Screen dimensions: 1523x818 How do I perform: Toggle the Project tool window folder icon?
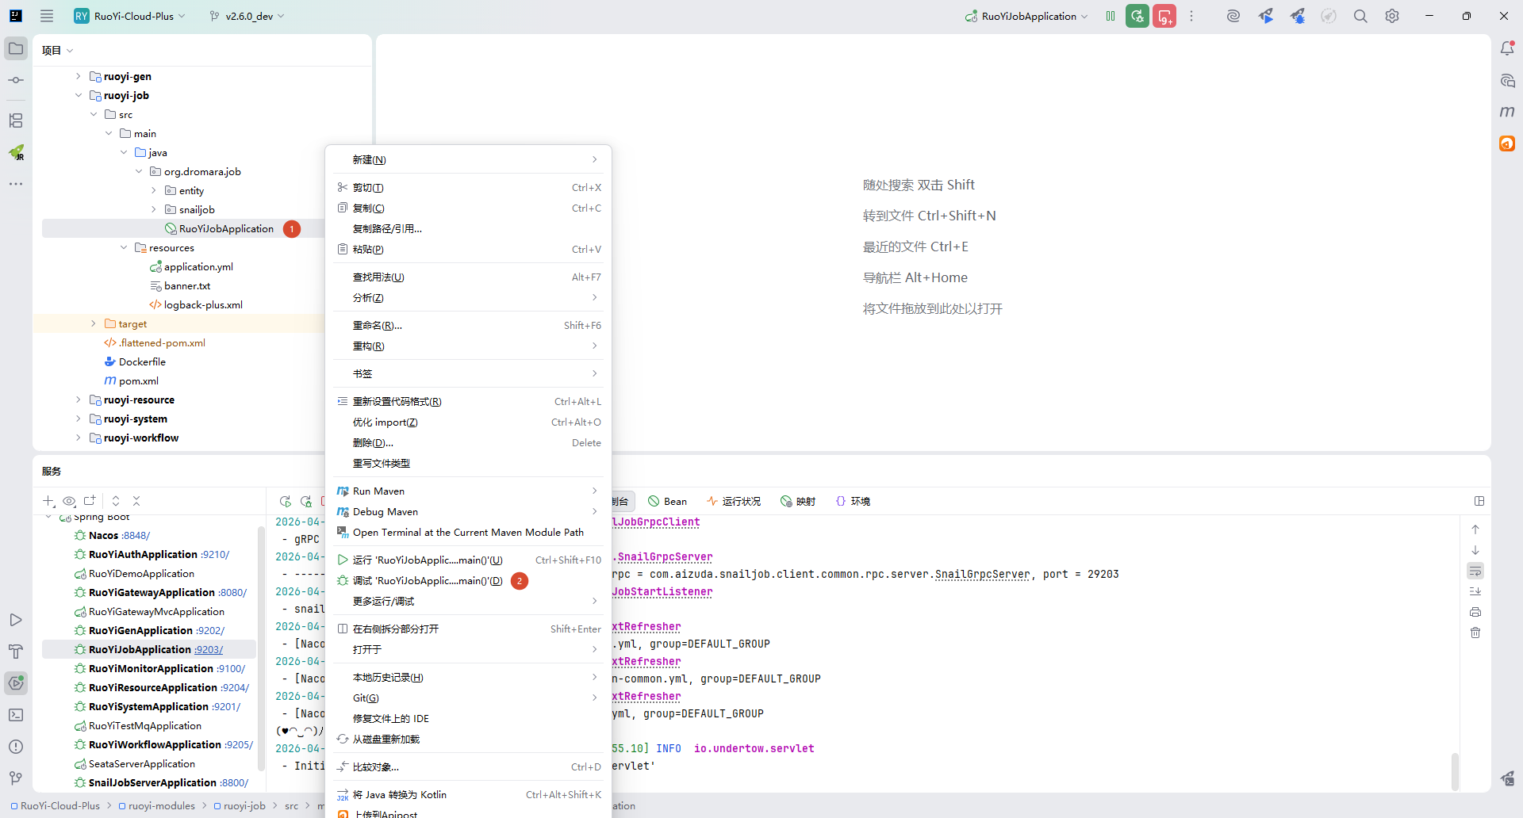tap(16, 48)
